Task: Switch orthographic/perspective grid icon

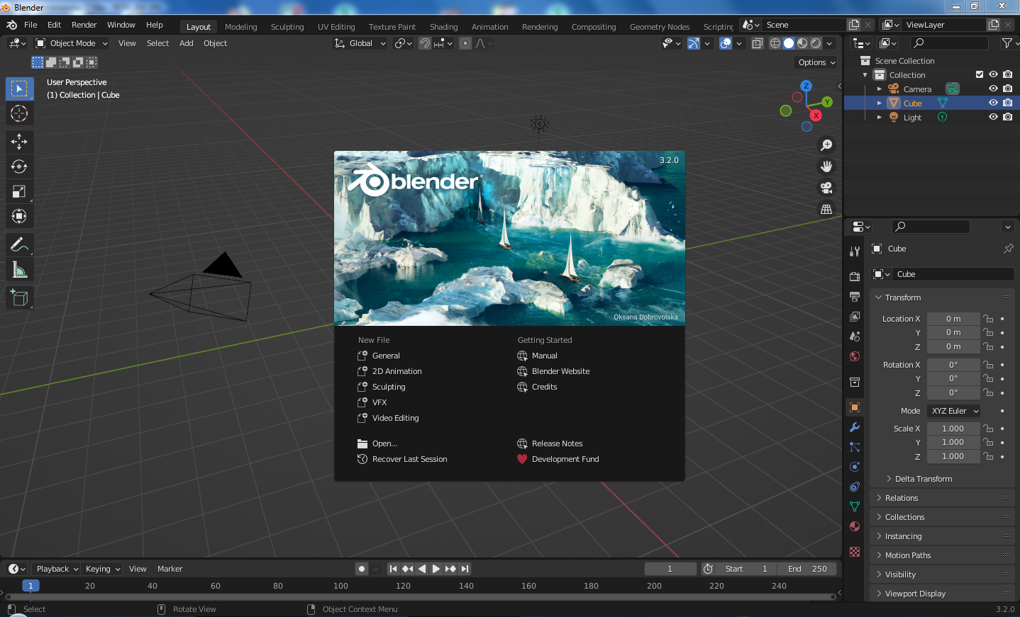Action: tap(826, 209)
